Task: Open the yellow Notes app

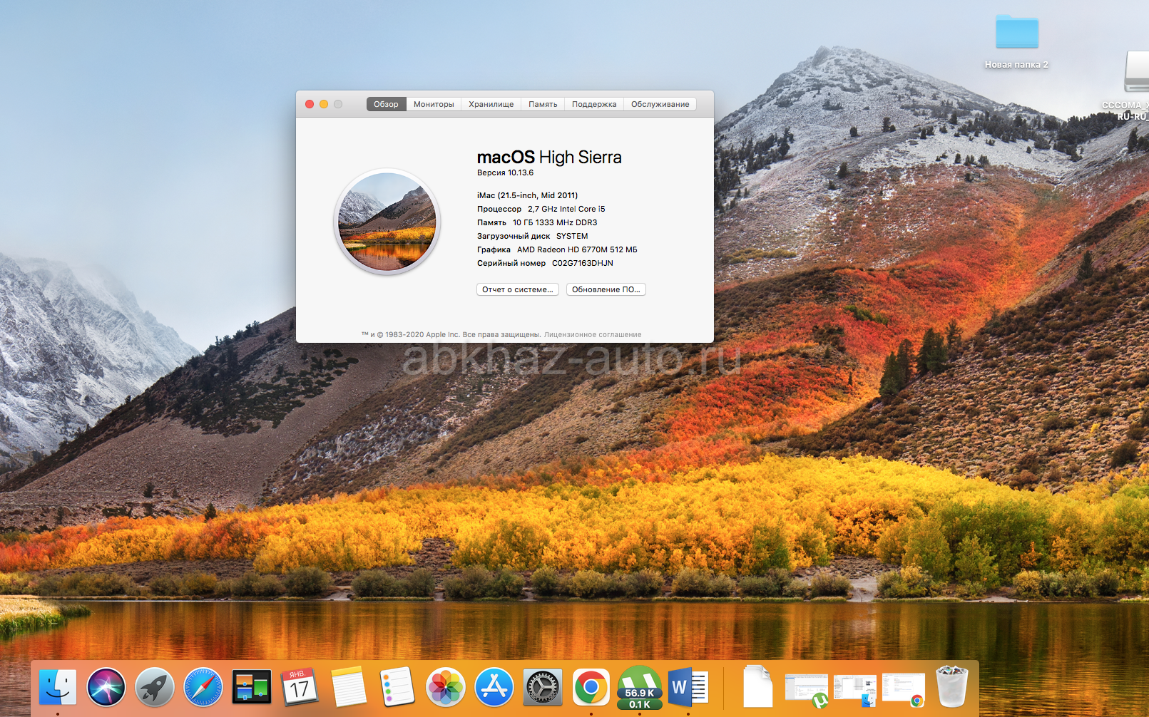Action: (349, 687)
